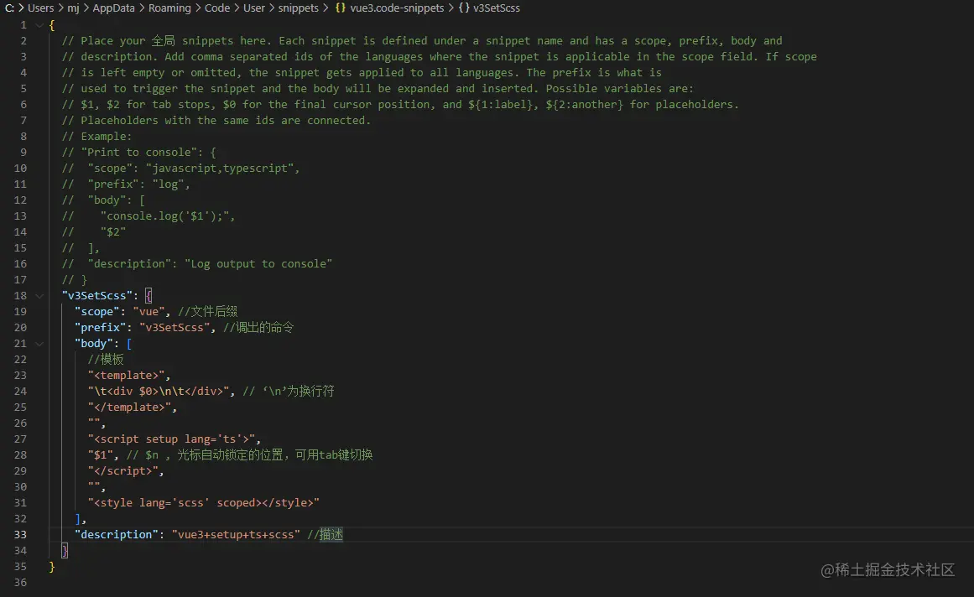
Task: Click the "prefix" key on line 20
Action: click(x=101, y=327)
